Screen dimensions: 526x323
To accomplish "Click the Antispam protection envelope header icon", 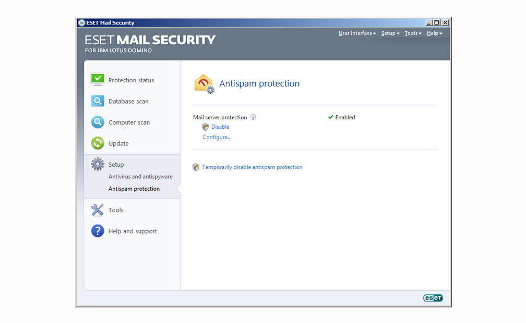I will pyautogui.click(x=204, y=84).
